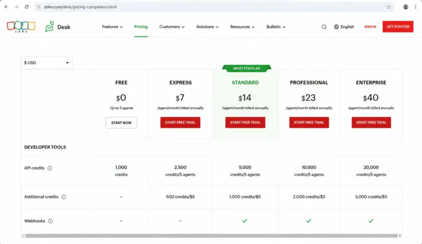
Task: Click the horizontal scrollbar of pricing table
Action: click(x=211, y=236)
